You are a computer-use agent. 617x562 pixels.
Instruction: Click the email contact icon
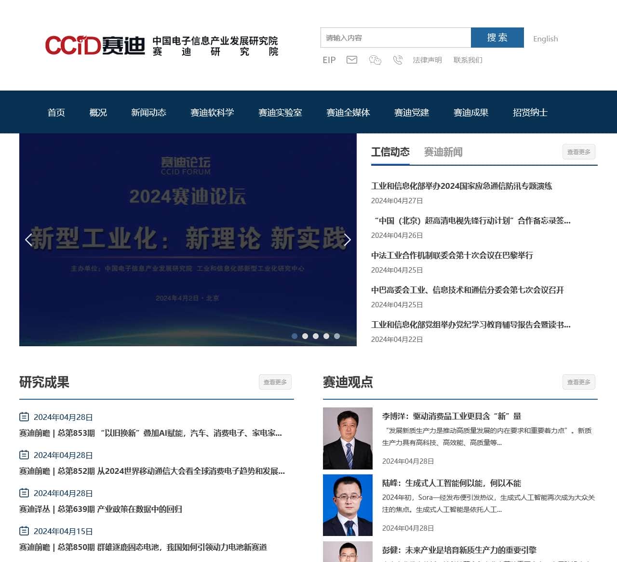[351, 60]
